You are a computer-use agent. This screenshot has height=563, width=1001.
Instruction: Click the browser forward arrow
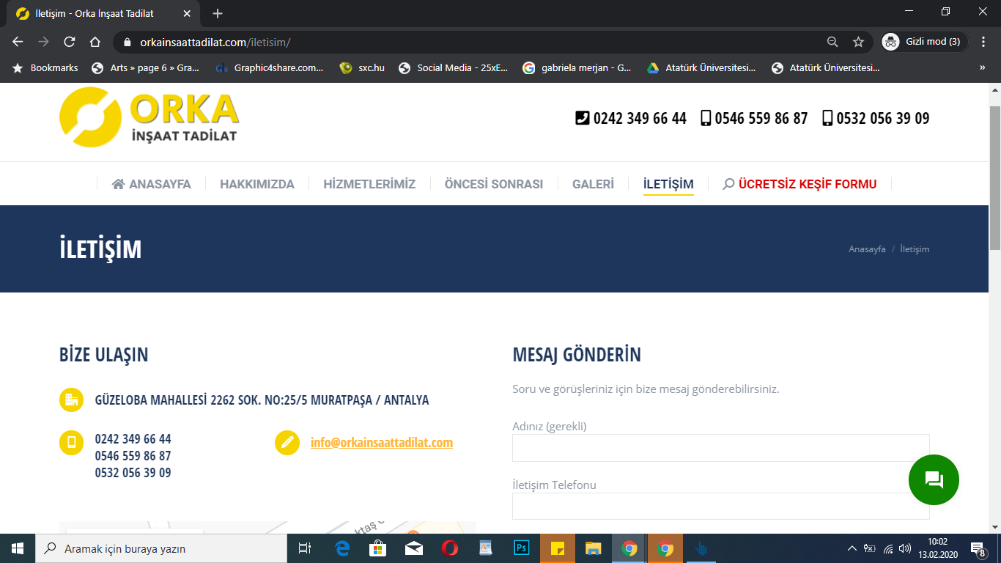point(43,42)
